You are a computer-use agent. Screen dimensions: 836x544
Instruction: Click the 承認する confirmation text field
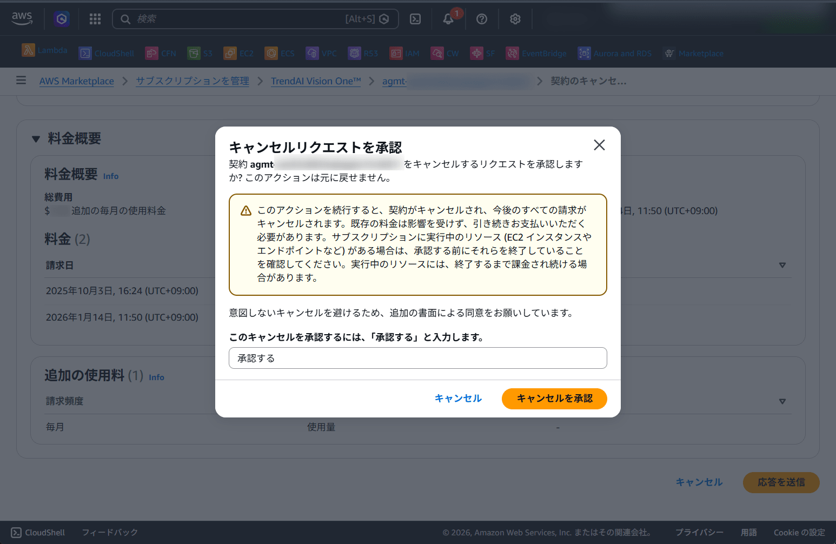point(417,358)
